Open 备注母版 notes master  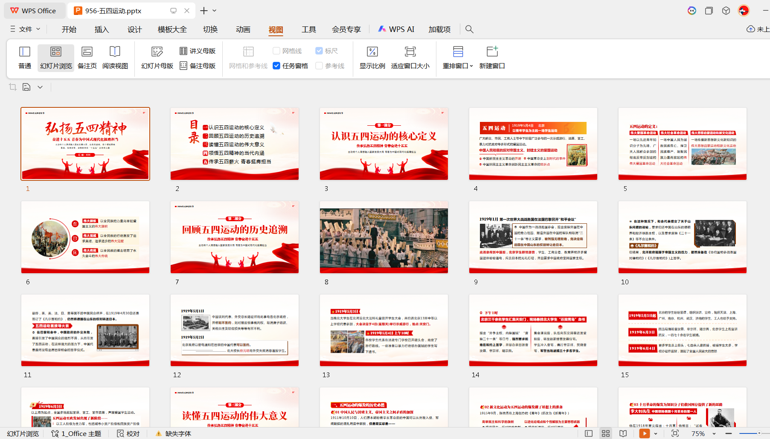[198, 66]
